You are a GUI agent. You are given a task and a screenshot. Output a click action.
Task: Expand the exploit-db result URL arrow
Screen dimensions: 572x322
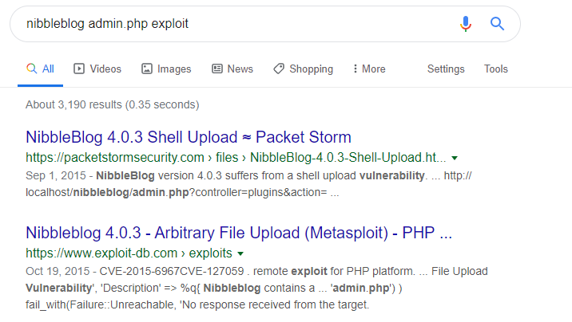pyautogui.click(x=240, y=254)
